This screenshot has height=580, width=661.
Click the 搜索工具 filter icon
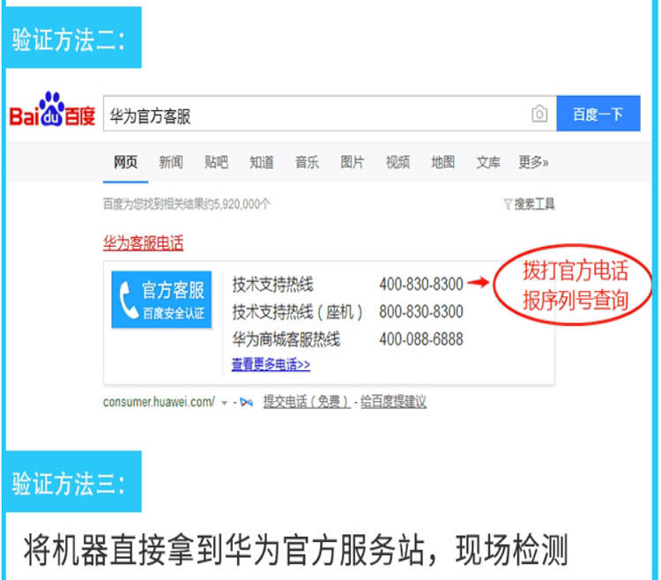pos(508,204)
